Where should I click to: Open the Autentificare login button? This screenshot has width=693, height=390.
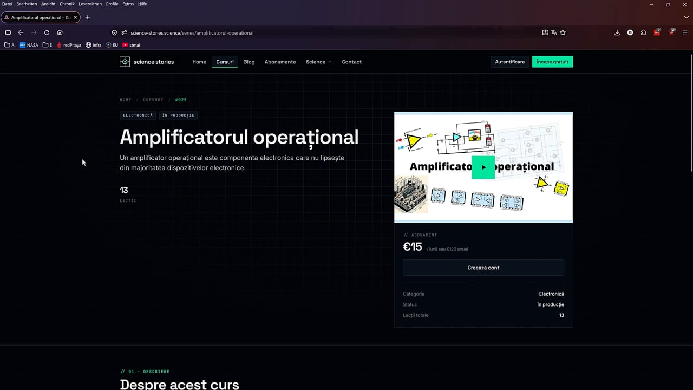pos(510,62)
